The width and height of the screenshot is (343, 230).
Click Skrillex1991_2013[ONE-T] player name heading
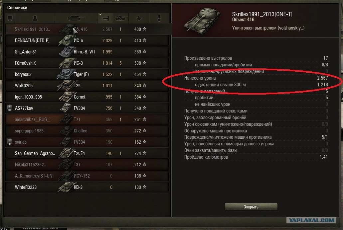(x=262, y=14)
